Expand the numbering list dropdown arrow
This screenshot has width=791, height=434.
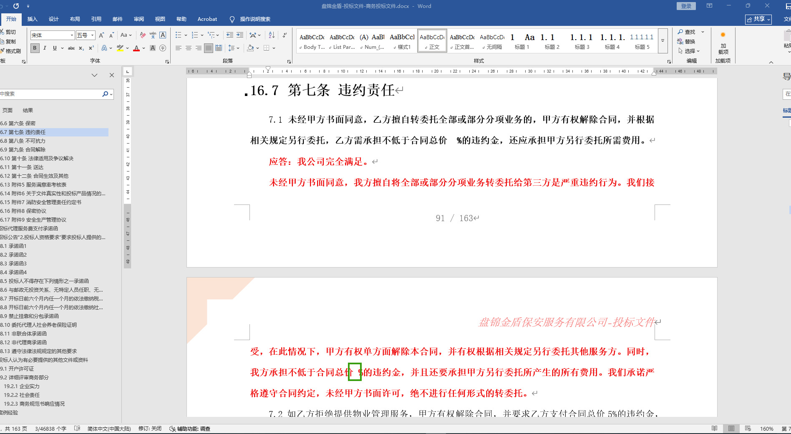click(x=202, y=35)
